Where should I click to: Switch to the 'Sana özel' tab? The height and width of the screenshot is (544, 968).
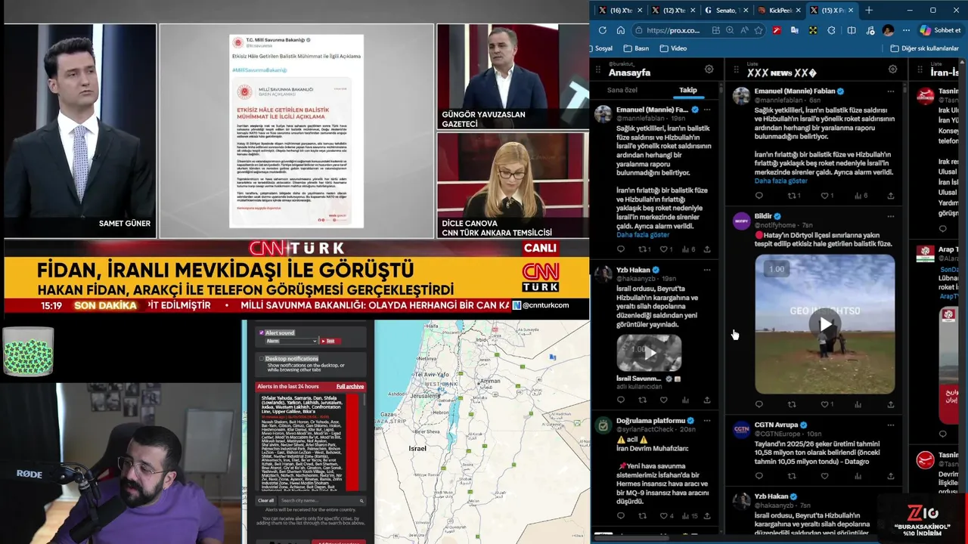pyautogui.click(x=622, y=90)
